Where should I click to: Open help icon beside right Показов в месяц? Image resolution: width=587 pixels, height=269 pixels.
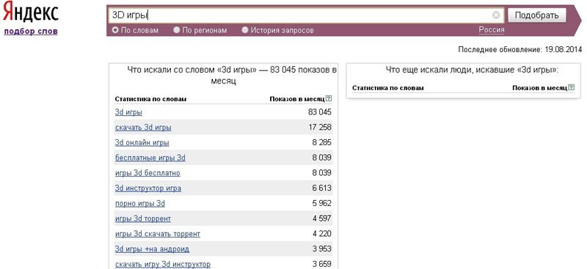pos(572,87)
